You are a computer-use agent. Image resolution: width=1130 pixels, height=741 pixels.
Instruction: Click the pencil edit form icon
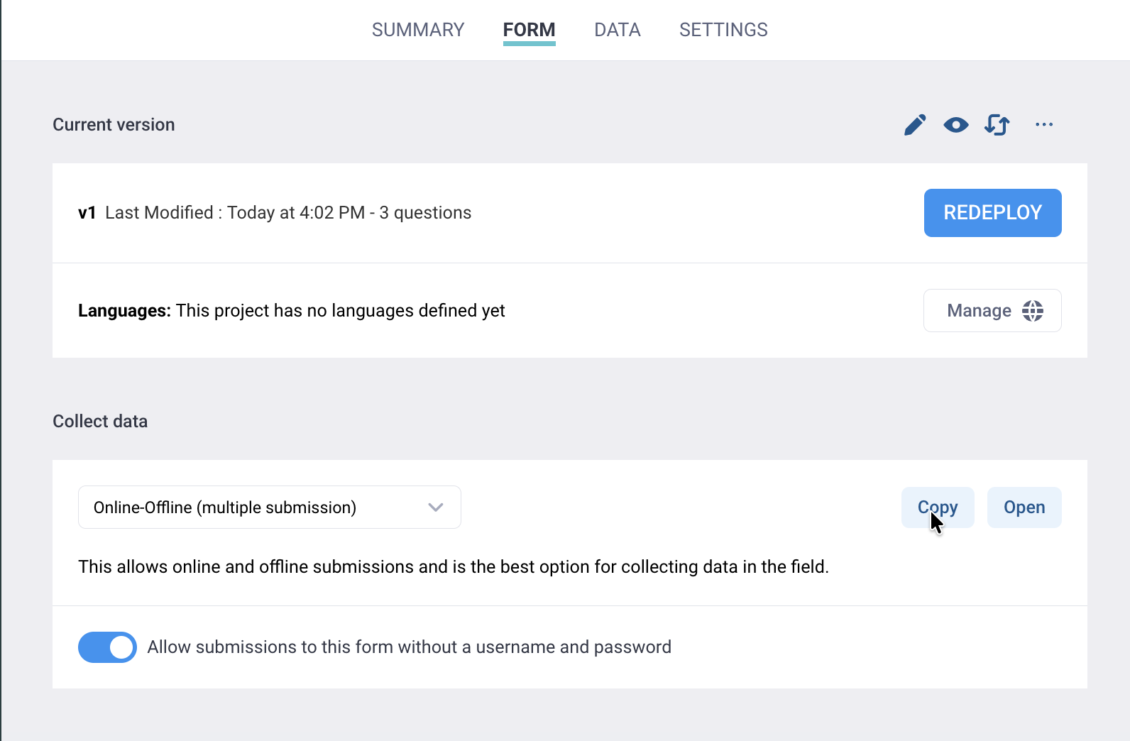[915, 125]
